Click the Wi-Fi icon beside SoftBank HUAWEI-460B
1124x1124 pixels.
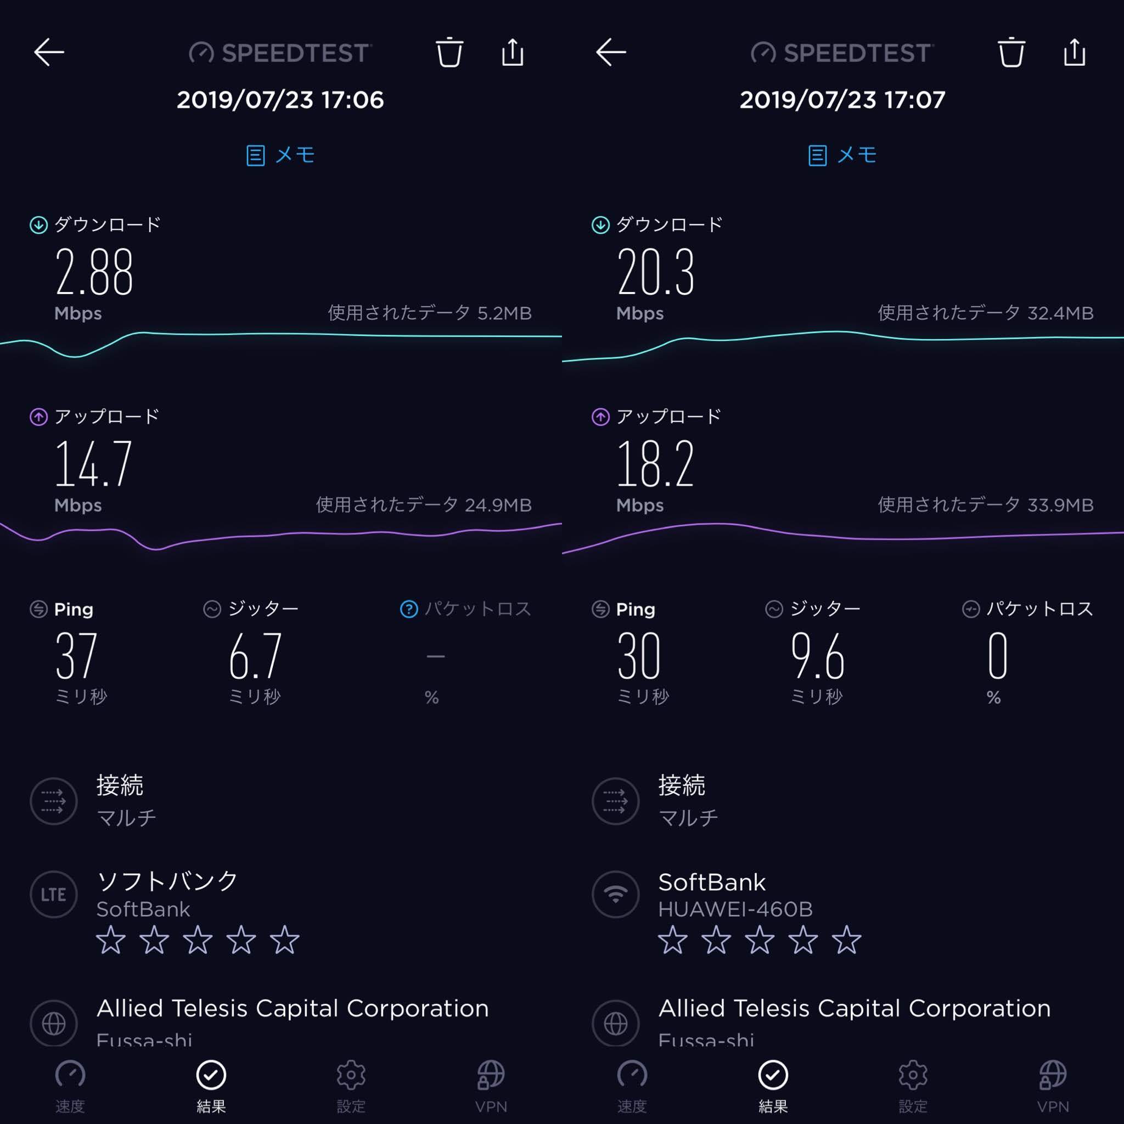coord(616,894)
